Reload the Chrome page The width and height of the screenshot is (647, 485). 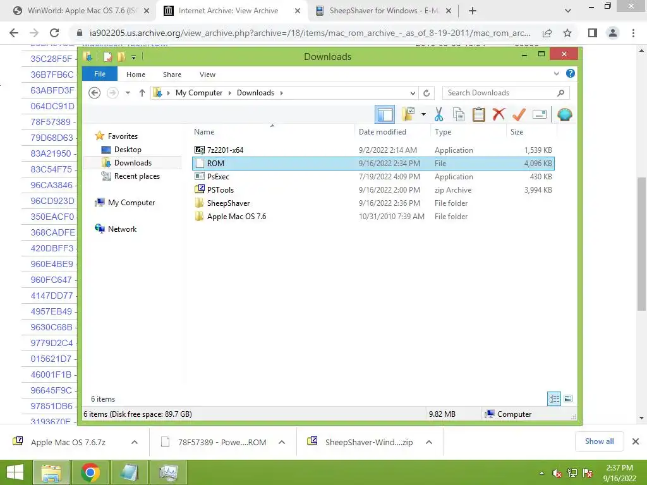tap(54, 33)
